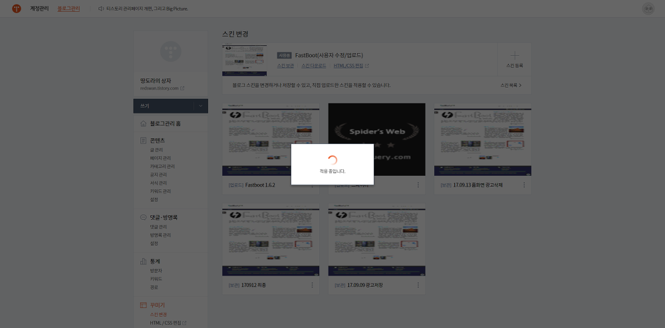Screen dimensions: 665x328
Task: Open 페이지 관리 menu item
Action: (160, 158)
